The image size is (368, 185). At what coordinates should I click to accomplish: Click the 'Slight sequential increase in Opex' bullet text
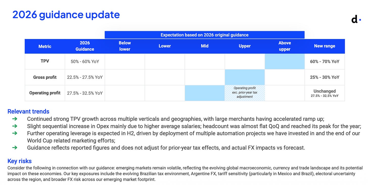point(194,126)
